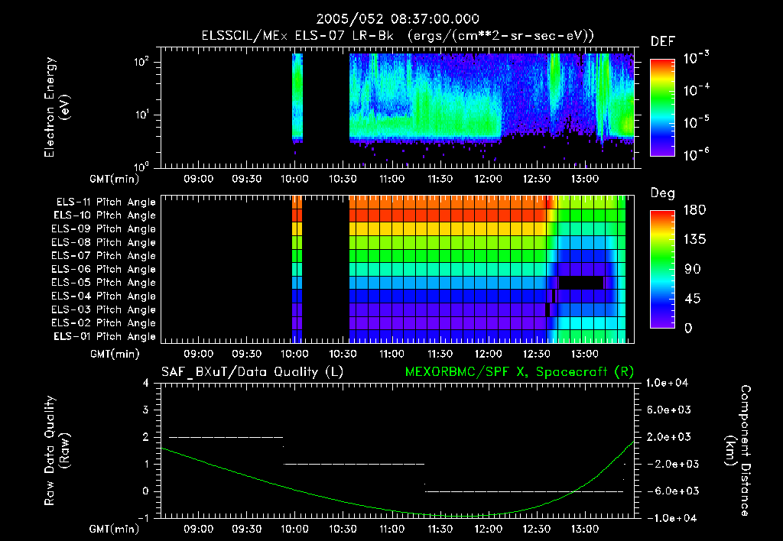Image resolution: width=783 pixels, height=541 pixels.
Task: Click the 180 value on the Deg scale
Action: tap(694, 210)
